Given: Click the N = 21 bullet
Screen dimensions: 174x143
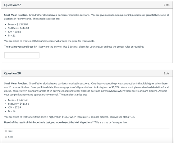Looking at the screenshot, I should pos(12,36).
